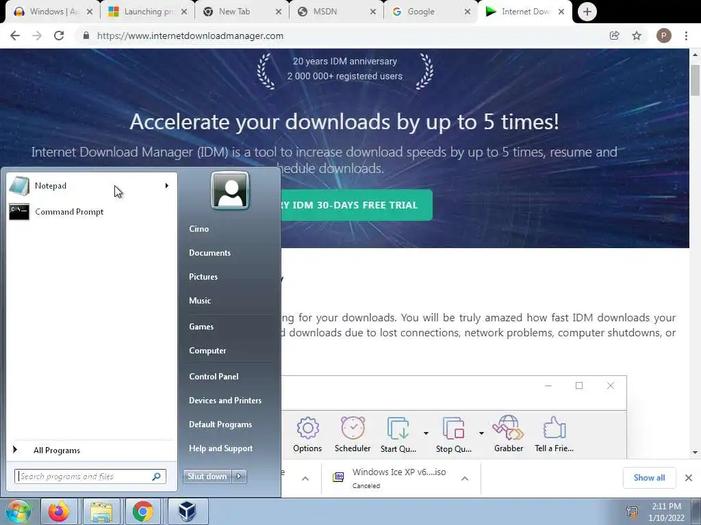Open the Chrome profile avatar

[664, 36]
